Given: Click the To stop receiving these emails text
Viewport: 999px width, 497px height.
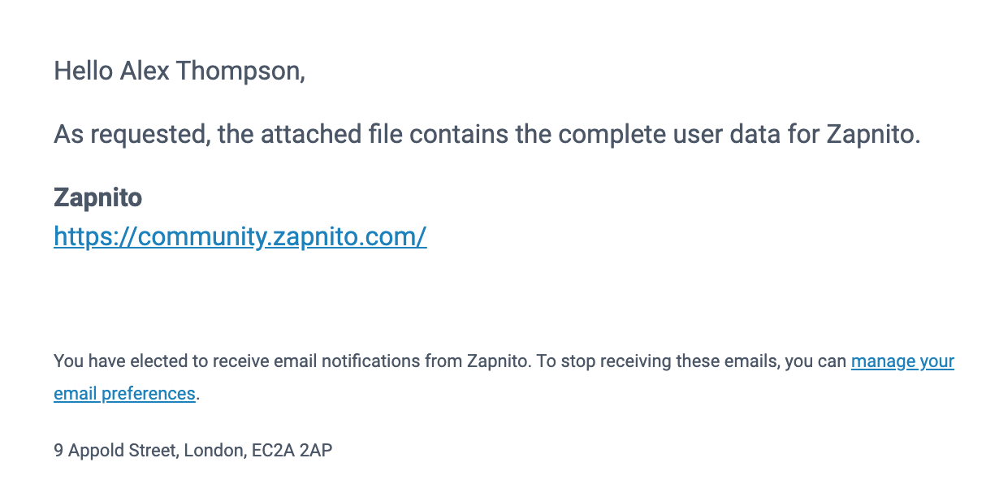Looking at the screenshot, I should tap(658, 361).
